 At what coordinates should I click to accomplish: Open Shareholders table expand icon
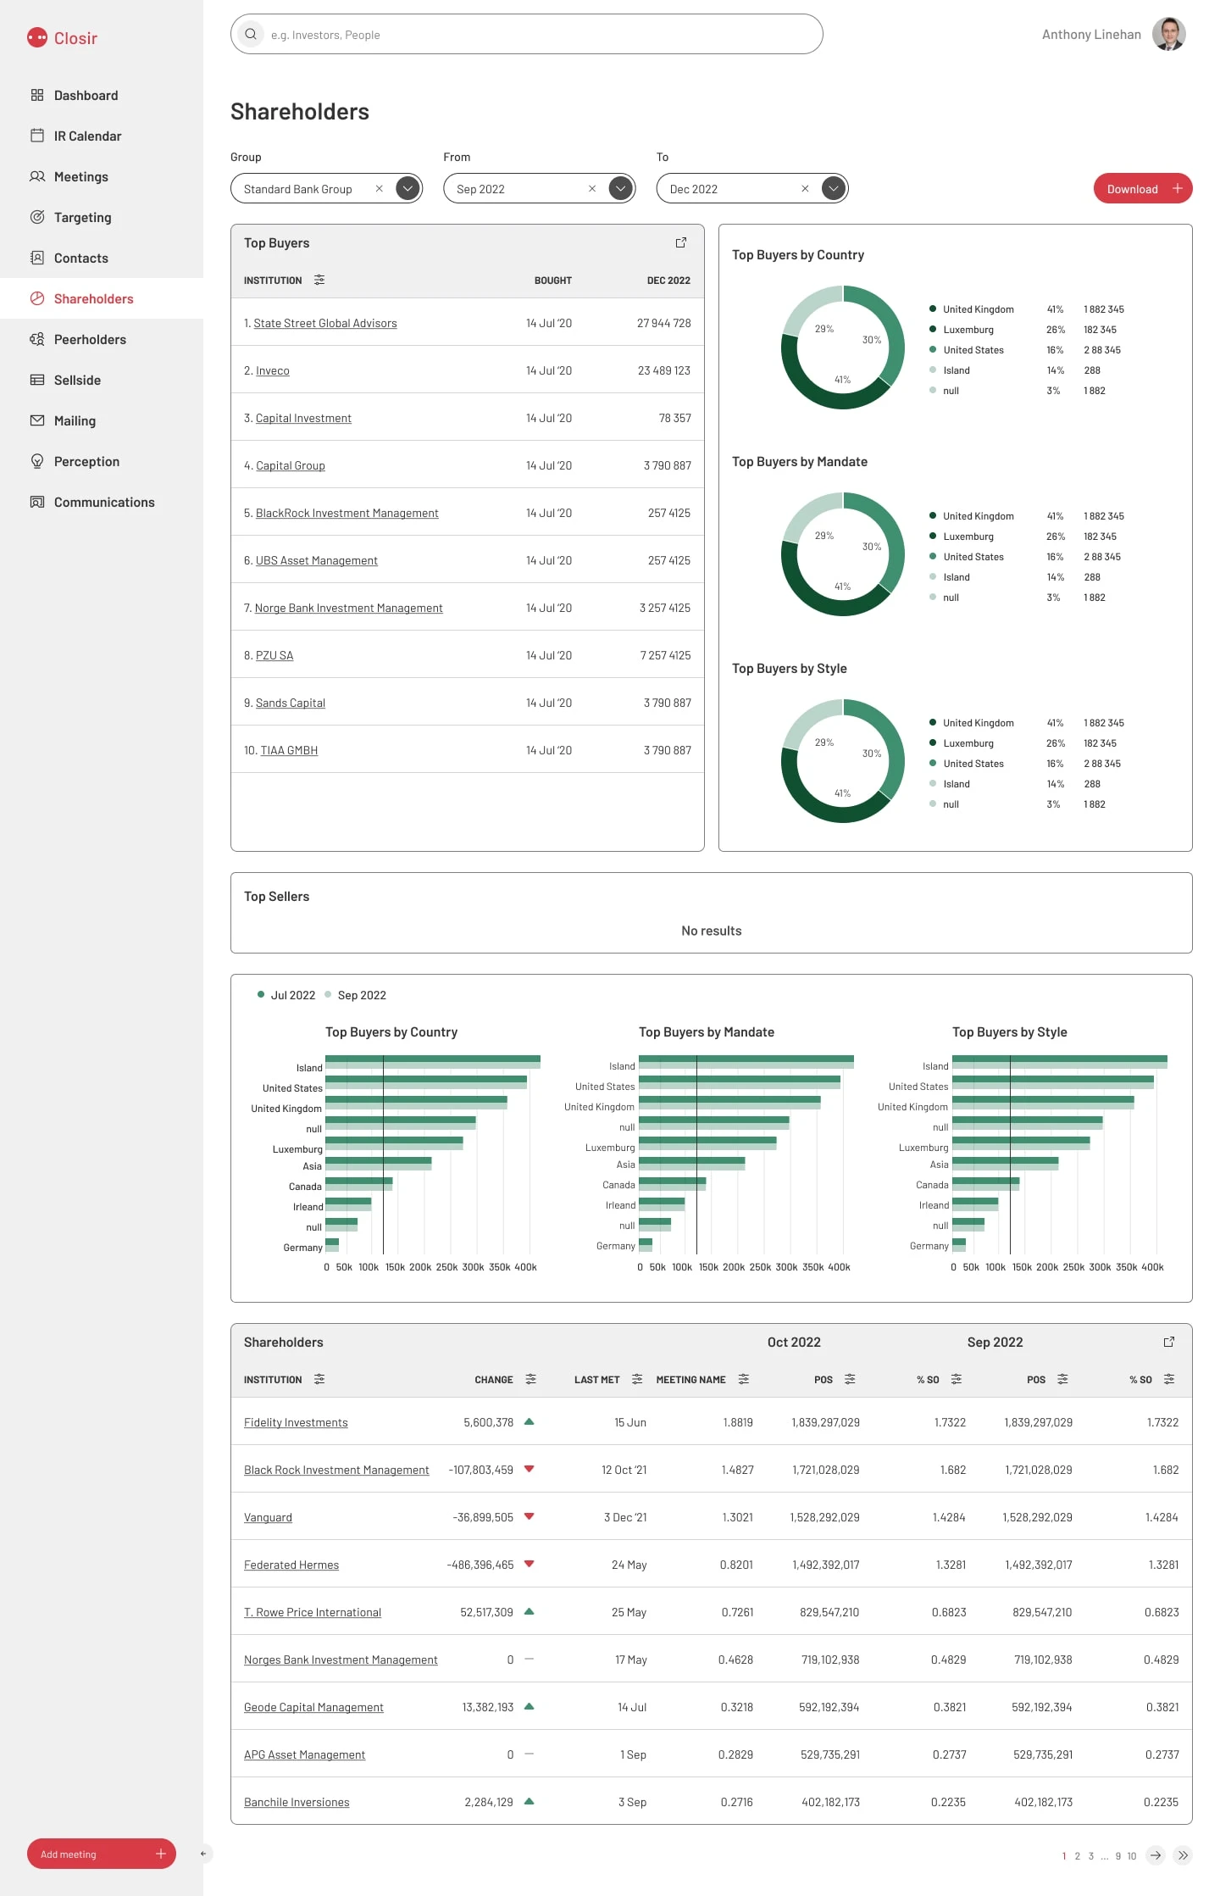tap(1169, 1342)
